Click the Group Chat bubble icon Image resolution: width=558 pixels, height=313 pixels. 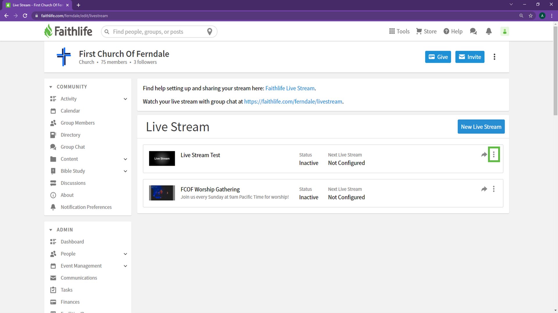(53, 147)
